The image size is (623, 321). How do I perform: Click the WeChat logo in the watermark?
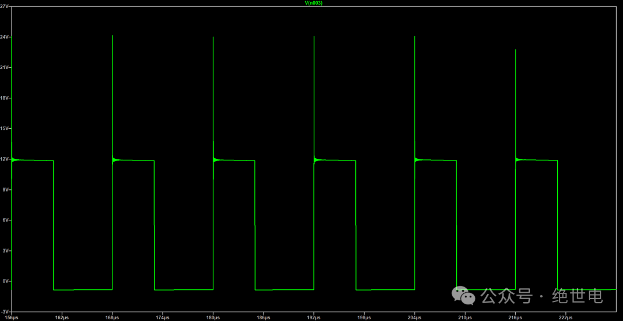pos(464,296)
